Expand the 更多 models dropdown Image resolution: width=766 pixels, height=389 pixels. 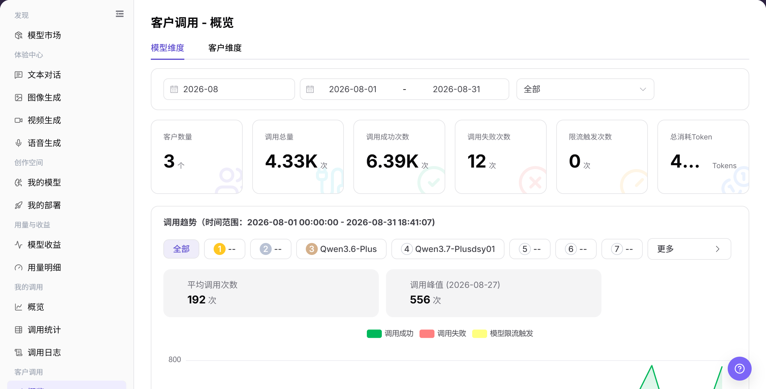[689, 249]
